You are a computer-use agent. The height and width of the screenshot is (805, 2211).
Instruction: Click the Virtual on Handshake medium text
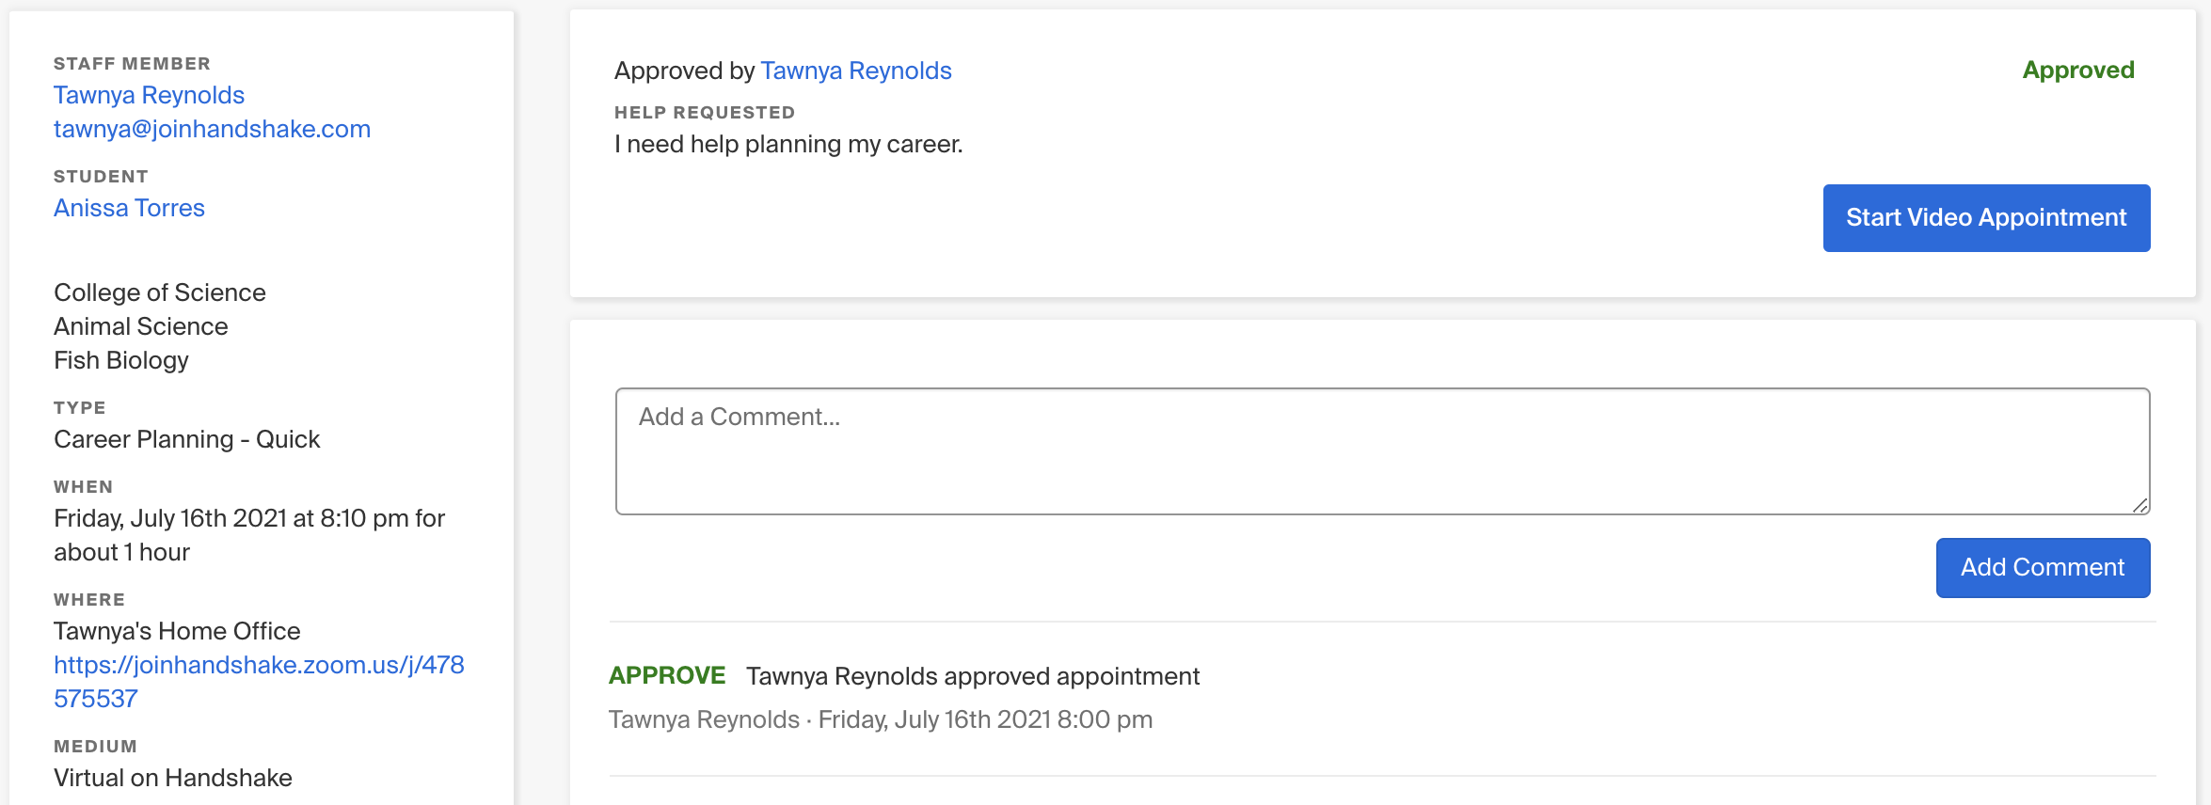pos(172,778)
